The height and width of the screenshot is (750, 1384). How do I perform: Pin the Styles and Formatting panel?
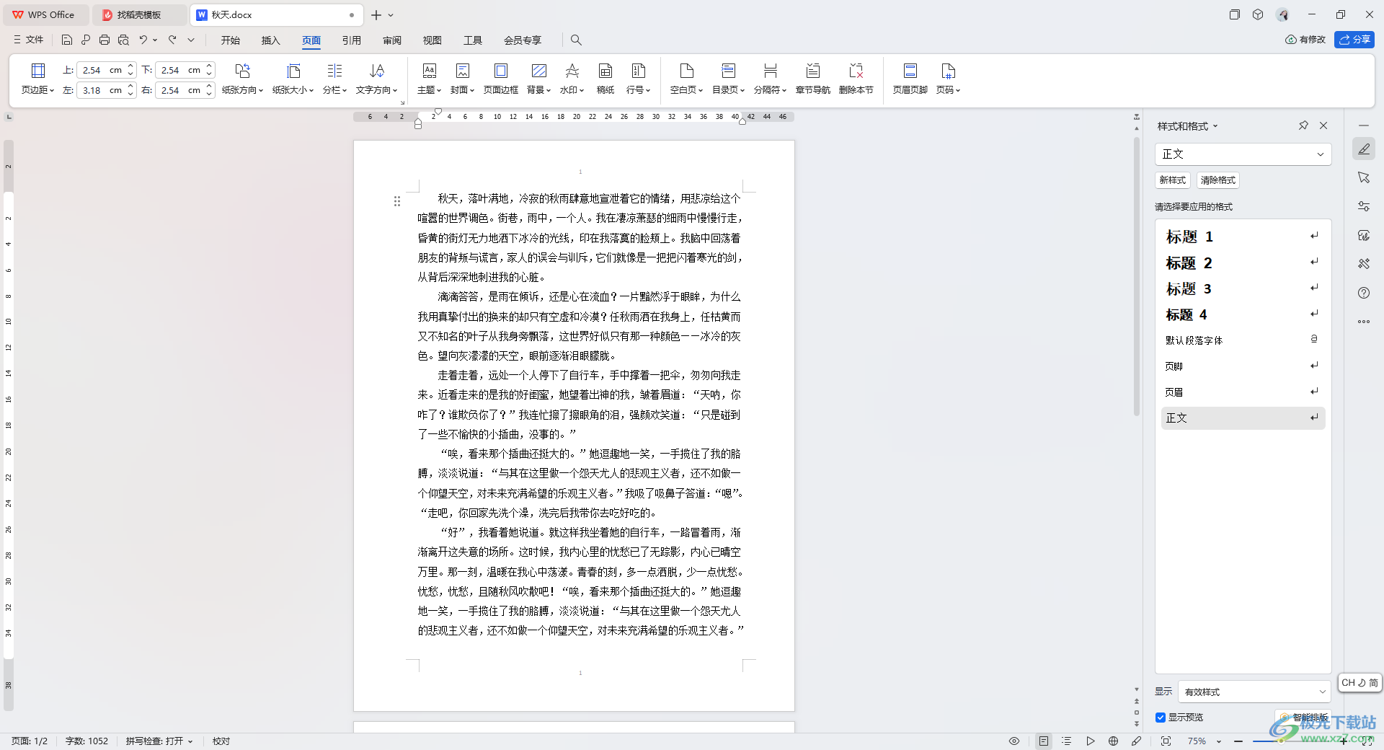click(1303, 125)
